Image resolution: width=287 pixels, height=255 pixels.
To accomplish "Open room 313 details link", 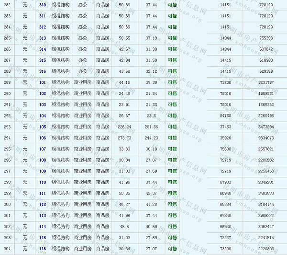I will [x=43, y=38].
